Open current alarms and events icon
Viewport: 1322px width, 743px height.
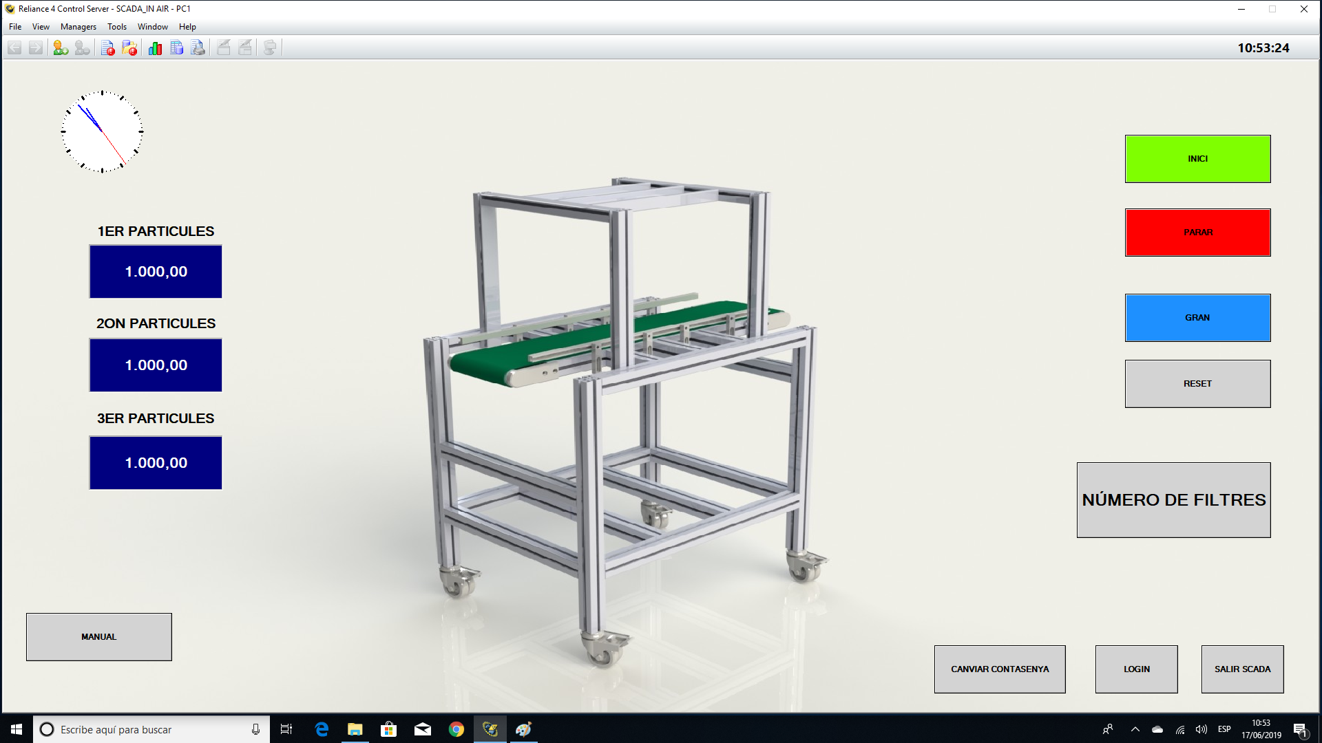click(107, 47)
